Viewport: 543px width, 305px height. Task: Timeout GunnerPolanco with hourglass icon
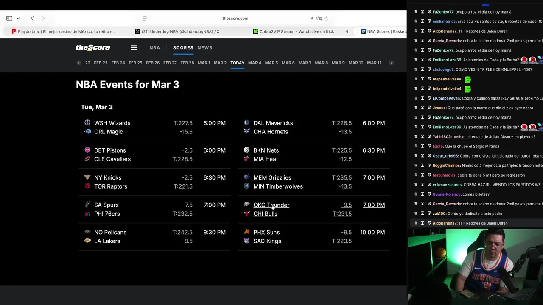tap(423, 194)
